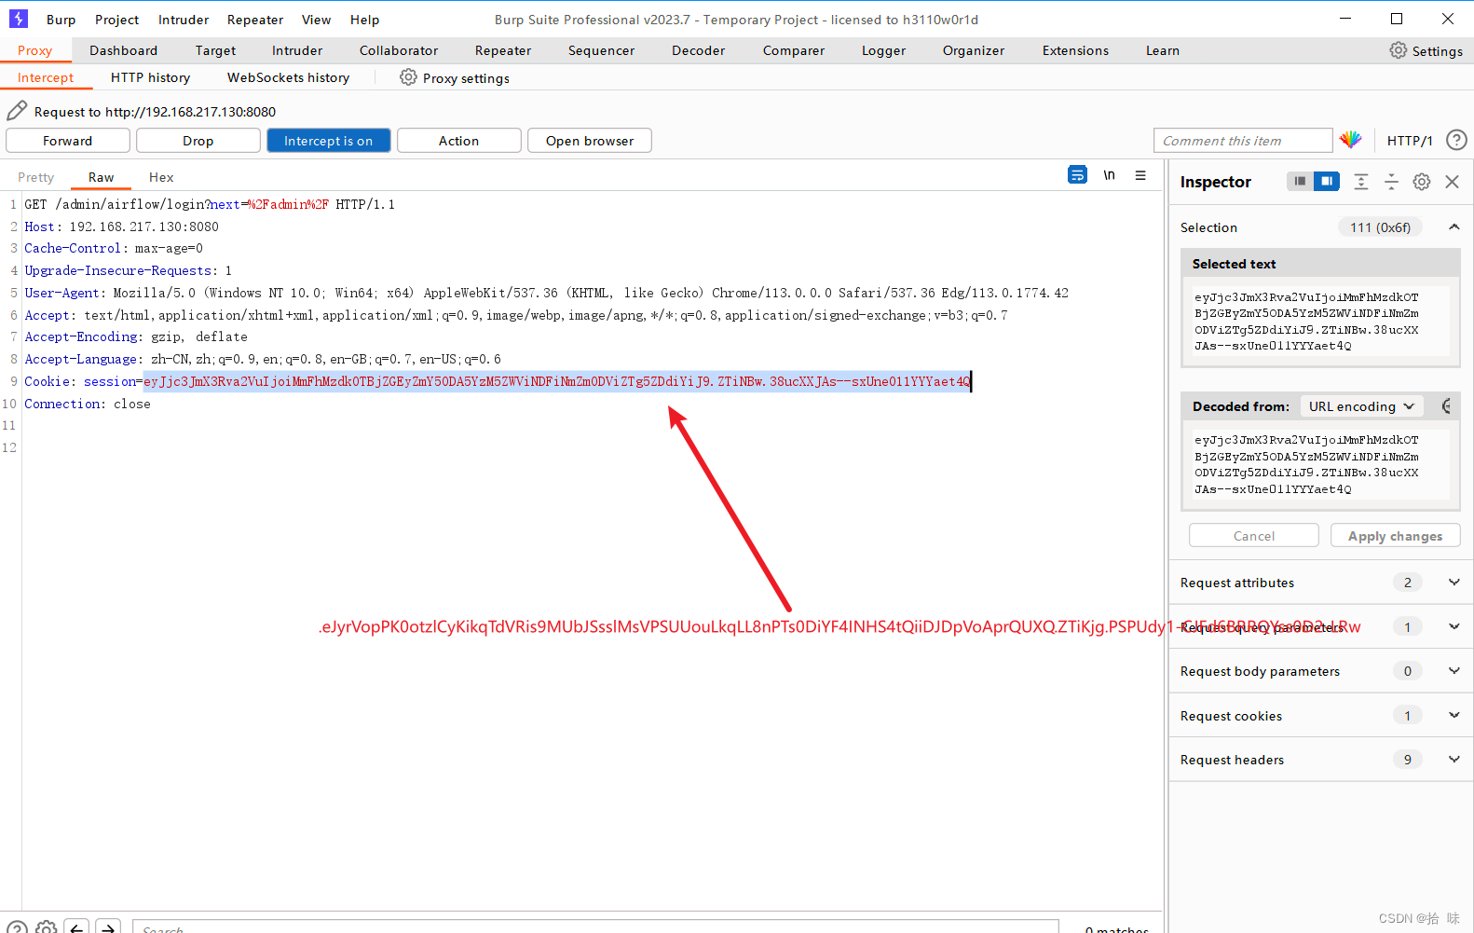Viewport: 1474px width, 933px height.
Task: Open the View menu
Action: coord(316,20)
